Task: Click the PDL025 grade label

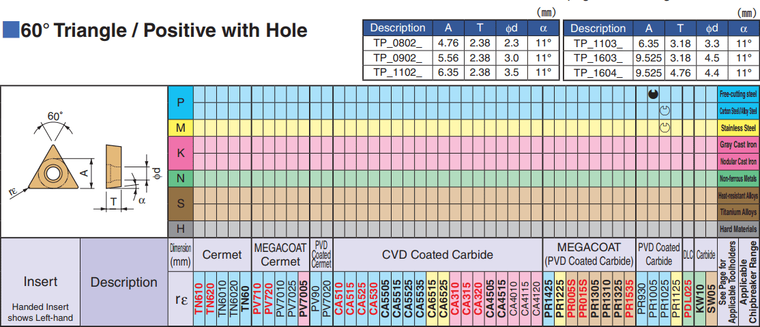Action: click(688, 298)
